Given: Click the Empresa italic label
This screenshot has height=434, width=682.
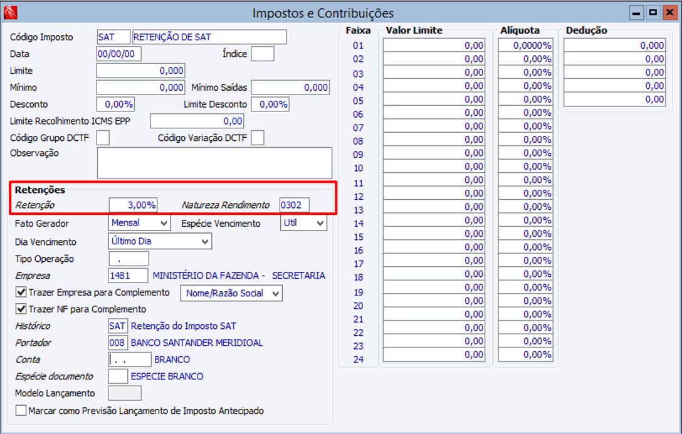Looking at the screenshot, I should (x=33, y=276).
